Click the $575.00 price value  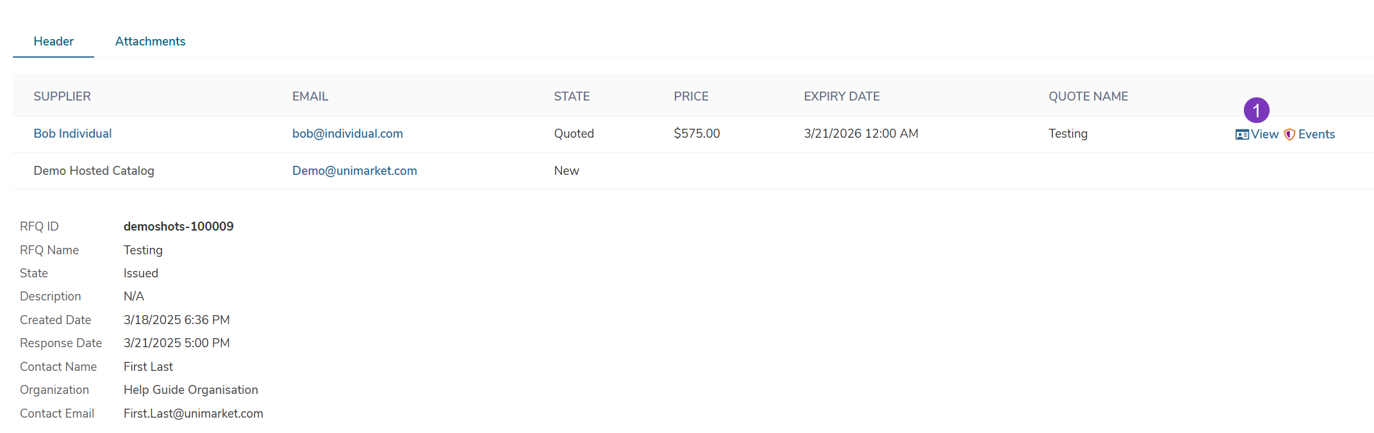click(697, 134)
